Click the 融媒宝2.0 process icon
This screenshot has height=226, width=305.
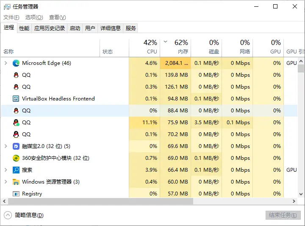(x=16, y=146)
